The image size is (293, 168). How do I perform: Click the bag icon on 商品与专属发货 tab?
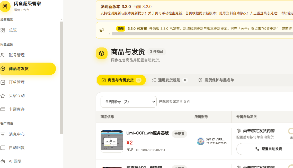coord(103,80)
